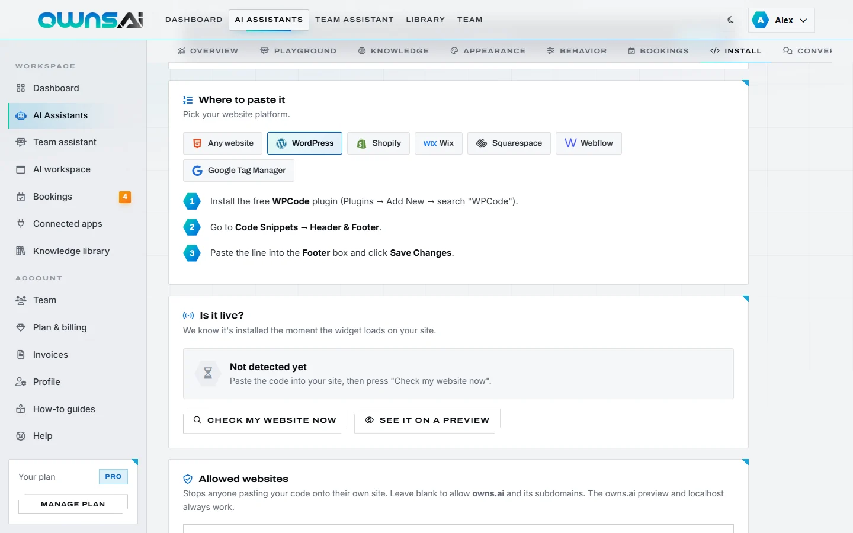Click the Bookings badge showing 4
Image resolution: width=853 pixels, height=533 pixels.
pos(125,197)
